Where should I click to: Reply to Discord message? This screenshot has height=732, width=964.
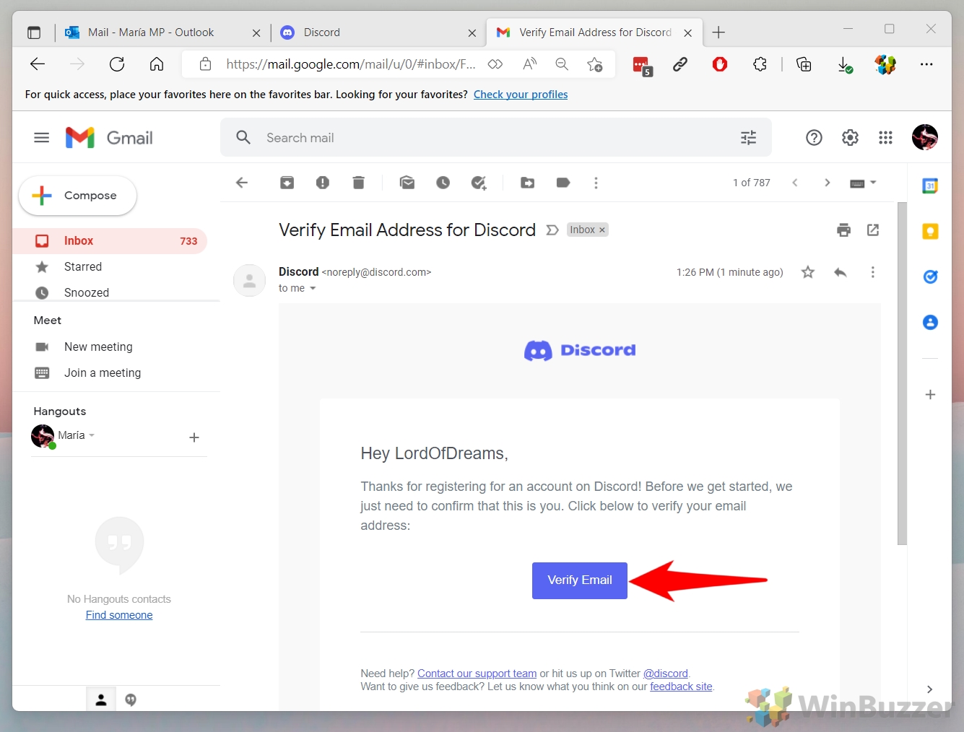[840, 272]
